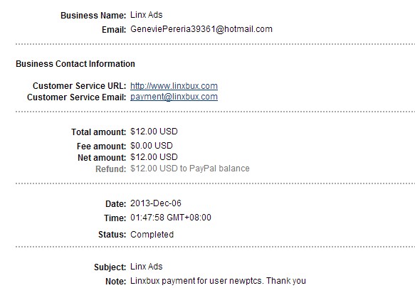Click the Total amount label
This screenshot has height=288, width=415.
point(99,132)
